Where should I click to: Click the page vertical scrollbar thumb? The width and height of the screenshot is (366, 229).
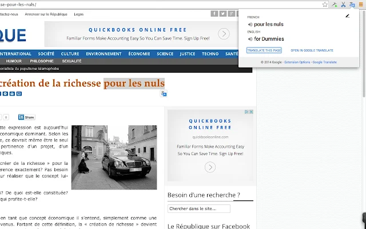point(364,54)
